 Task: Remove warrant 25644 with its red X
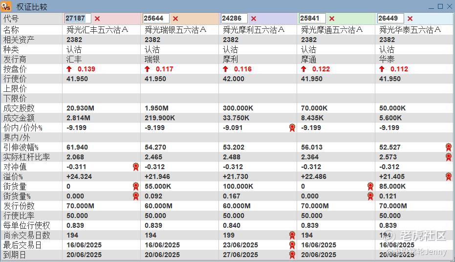[x=175, y=19]
